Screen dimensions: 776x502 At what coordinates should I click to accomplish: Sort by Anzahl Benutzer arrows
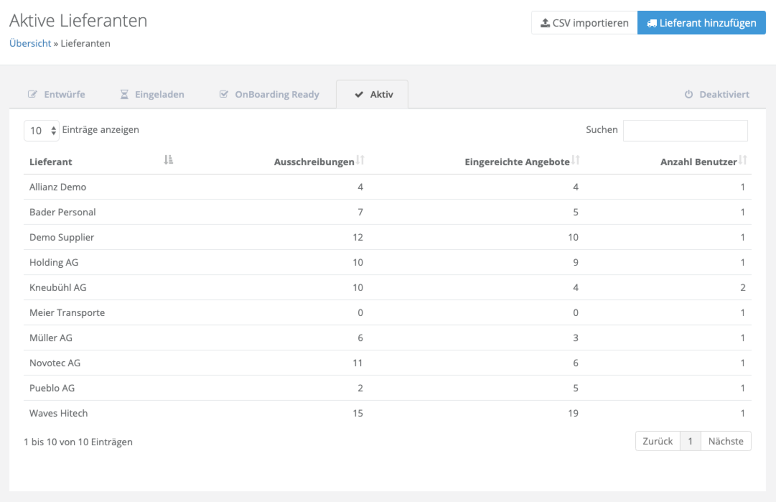pos(743,160)
